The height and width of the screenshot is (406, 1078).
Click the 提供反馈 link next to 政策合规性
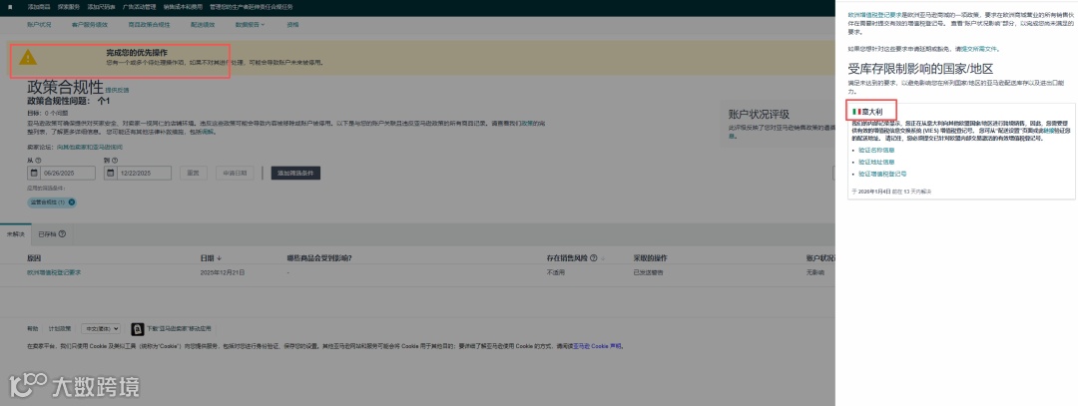(117, 90)
